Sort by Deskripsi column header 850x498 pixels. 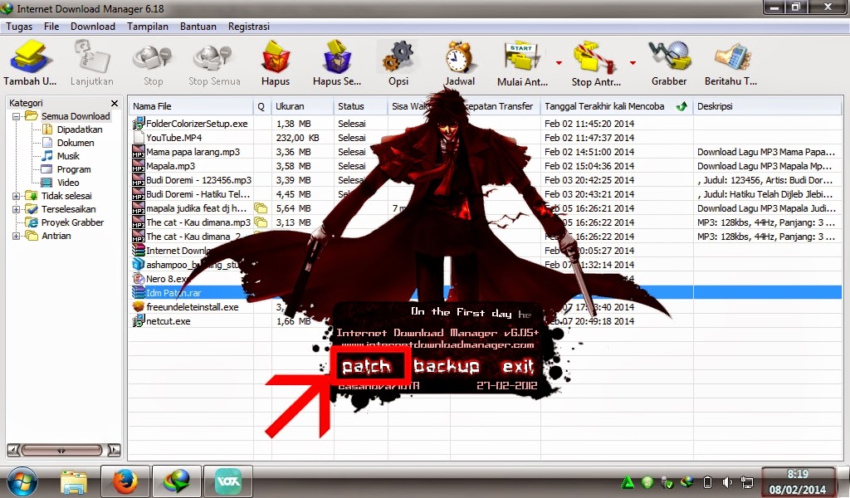pos(767,106)
